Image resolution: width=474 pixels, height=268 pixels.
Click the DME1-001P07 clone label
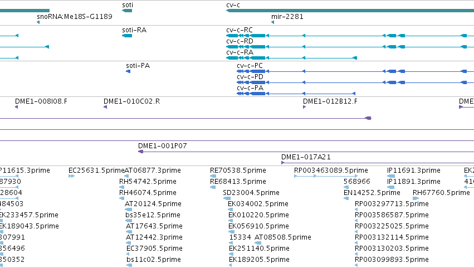point(162,146)
